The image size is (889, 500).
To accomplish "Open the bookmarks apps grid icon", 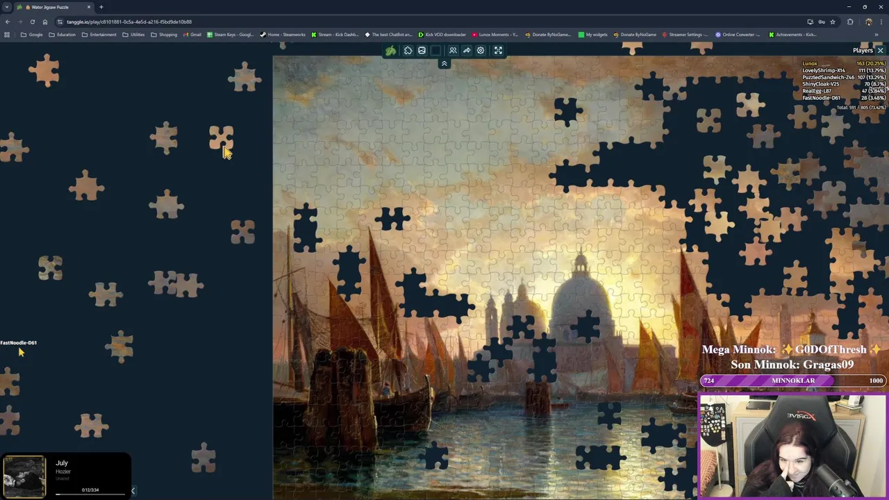I will coord(7,34).
